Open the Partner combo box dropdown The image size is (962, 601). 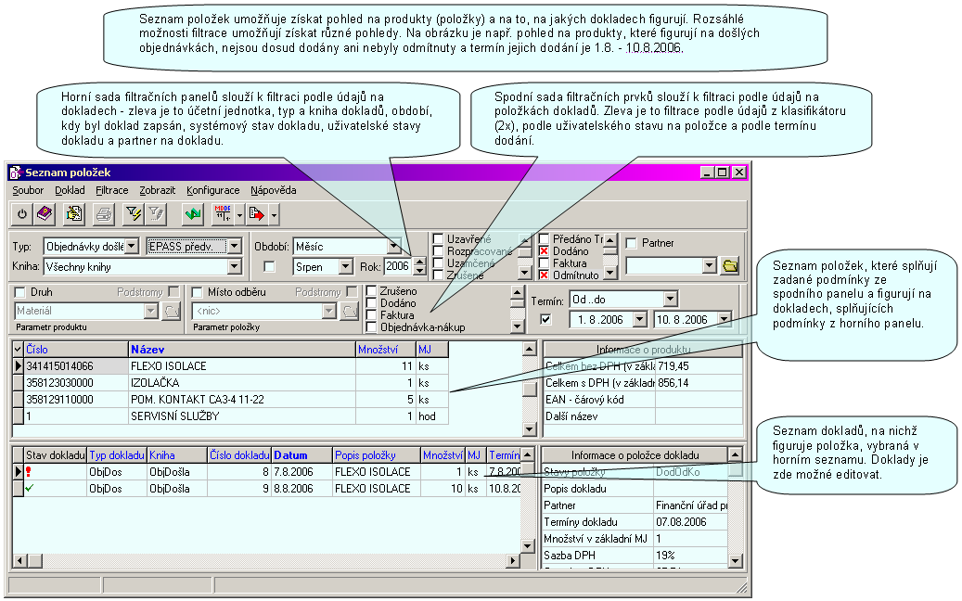click(710, 265)
